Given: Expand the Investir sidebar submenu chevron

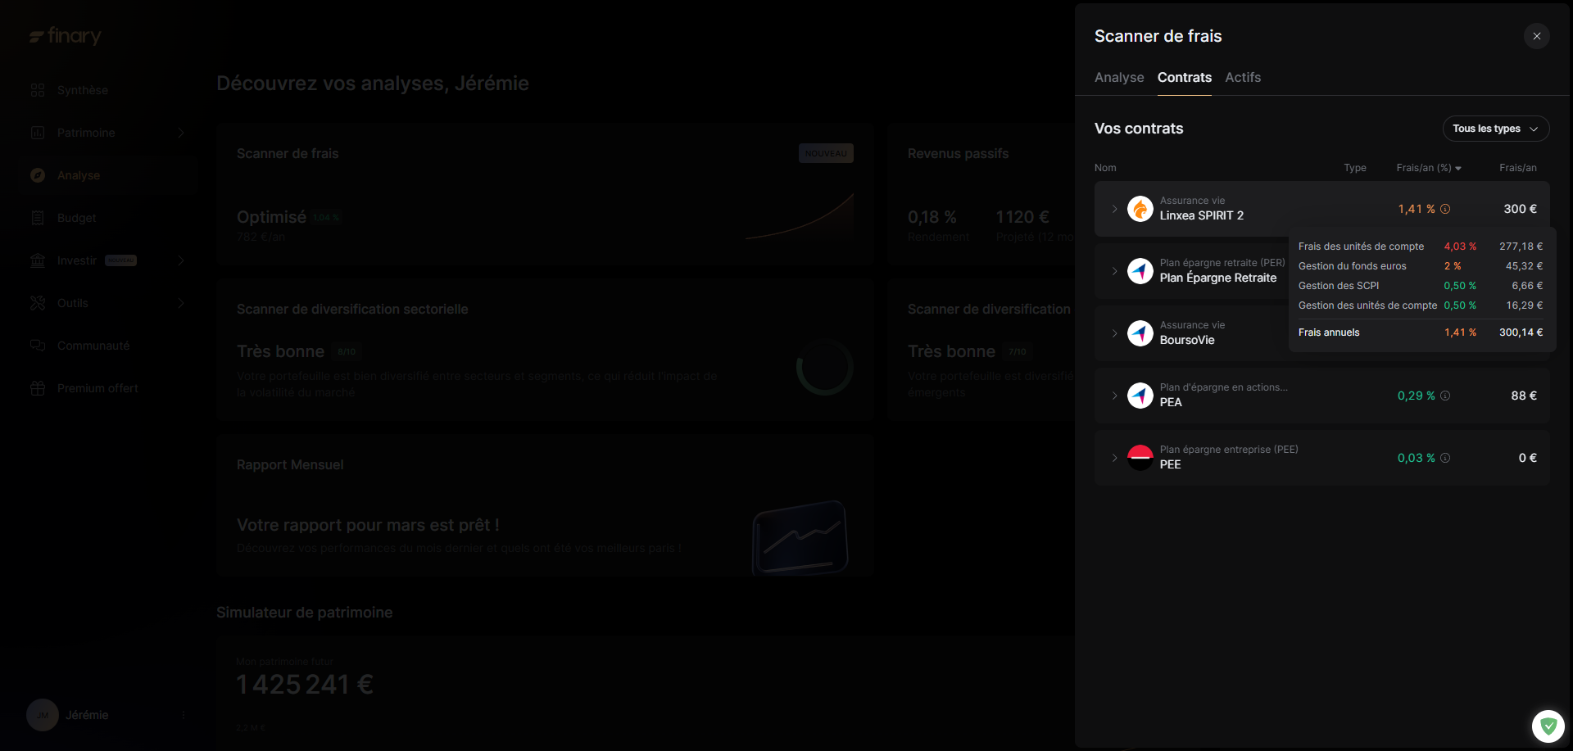Looking at the screenshot, I should click(181, 260).
